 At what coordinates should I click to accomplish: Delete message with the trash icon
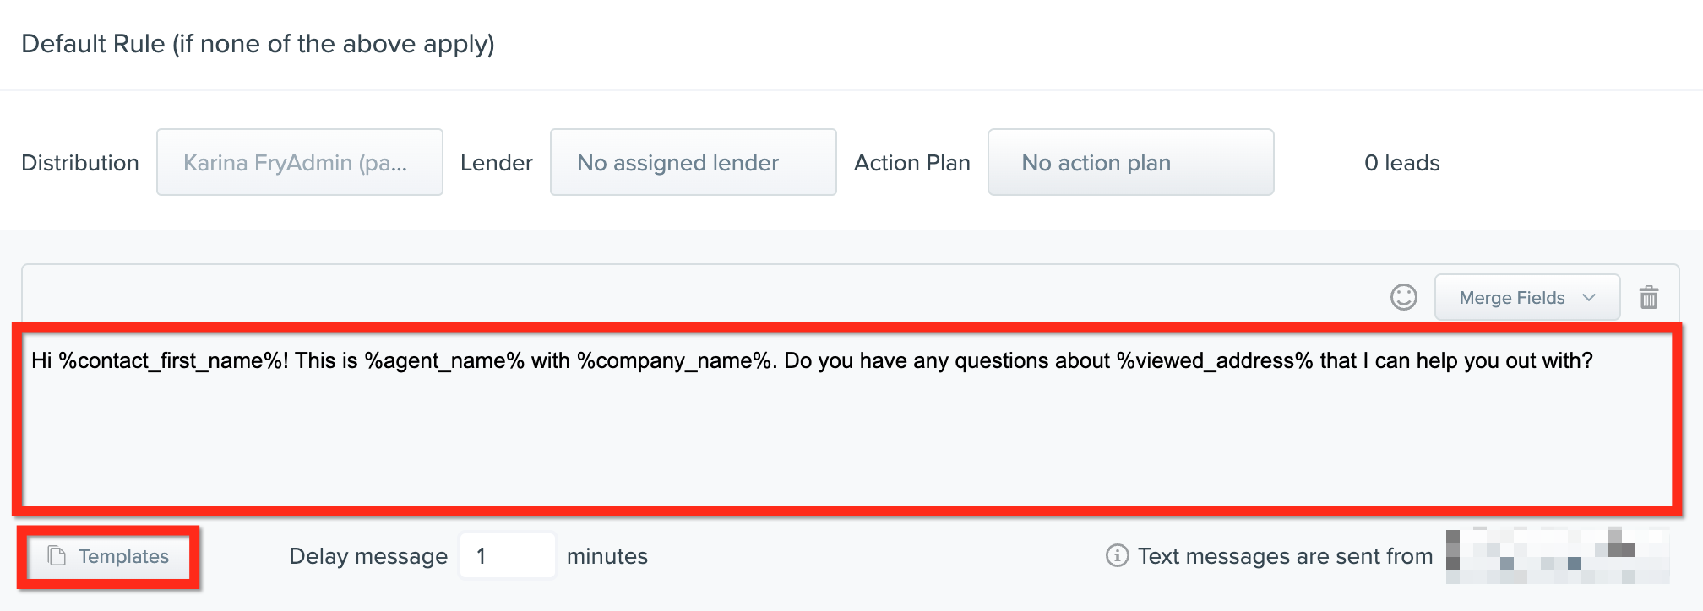point(1648,297)
